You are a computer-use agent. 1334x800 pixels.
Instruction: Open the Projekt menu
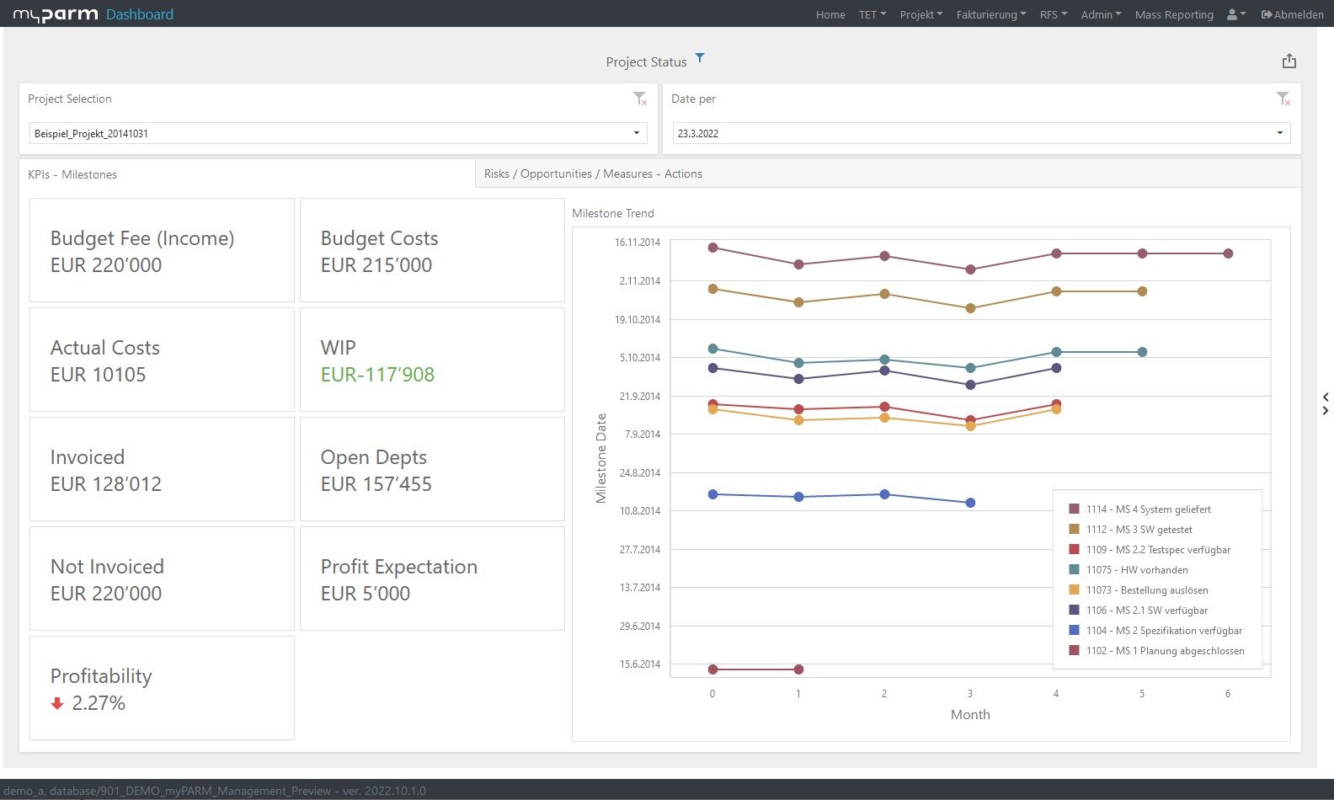click(920, 14)
